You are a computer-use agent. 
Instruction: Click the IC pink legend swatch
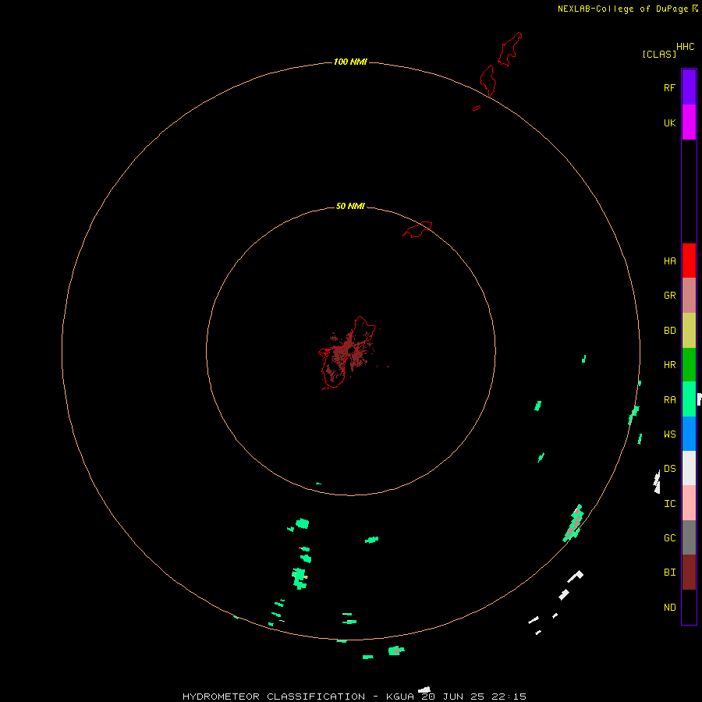tap(689, 503)
